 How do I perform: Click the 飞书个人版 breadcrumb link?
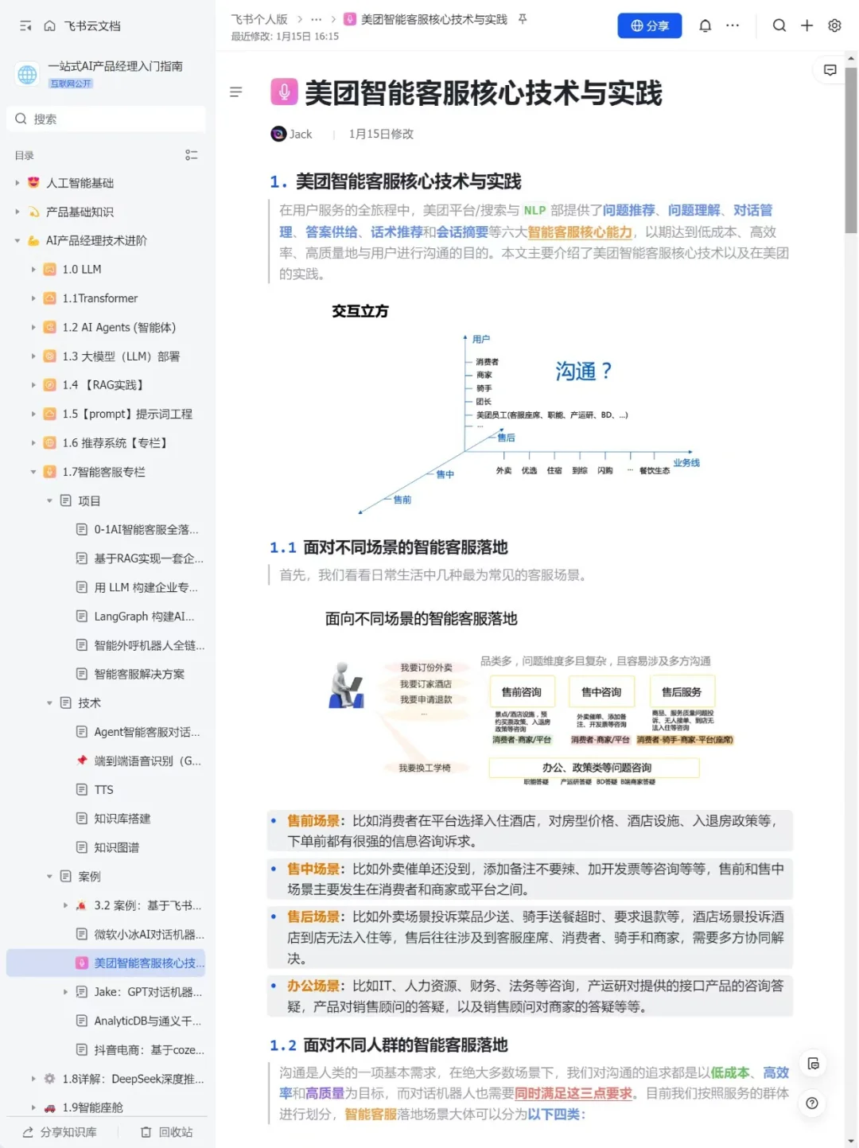tap(259, 19)
